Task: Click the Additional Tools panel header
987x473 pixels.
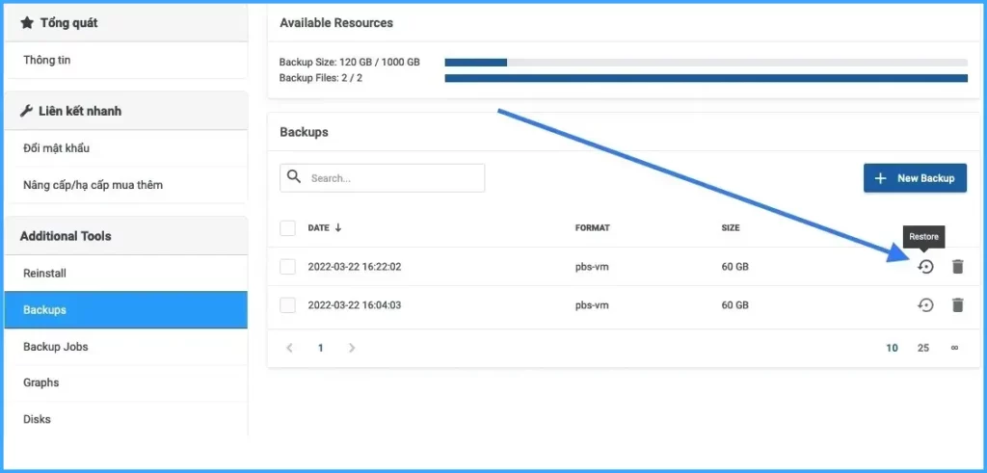Action: (126, 237)
